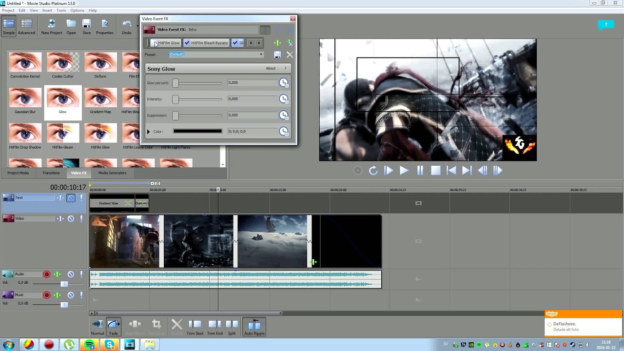Arm the Audio track for recording
Image resolution: width=624 pixels, height=351 pixels.
coord(47,274)
